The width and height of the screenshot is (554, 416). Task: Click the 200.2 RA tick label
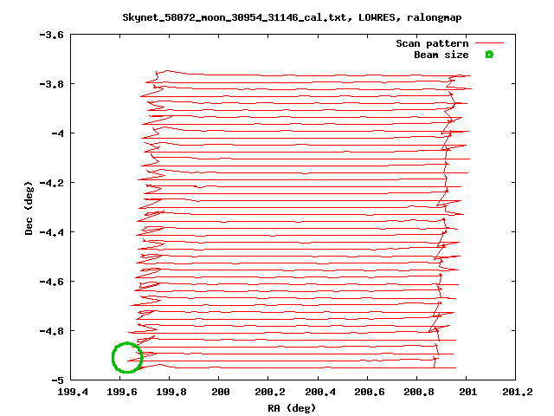click(x=270, y=392)
